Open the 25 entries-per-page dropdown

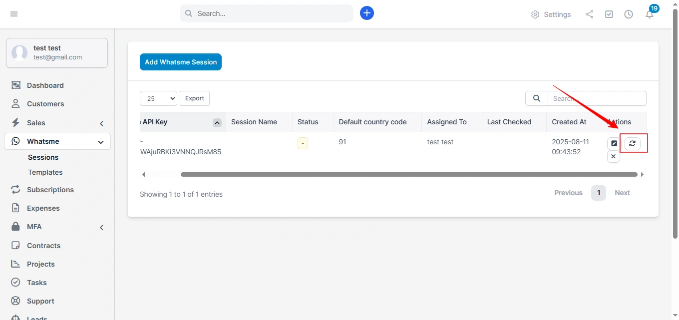pyautogui.click(x=158, y=98)
